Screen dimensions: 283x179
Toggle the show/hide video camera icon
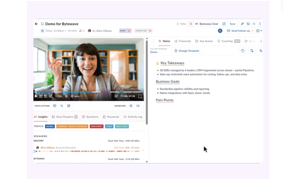pos(138,106)
